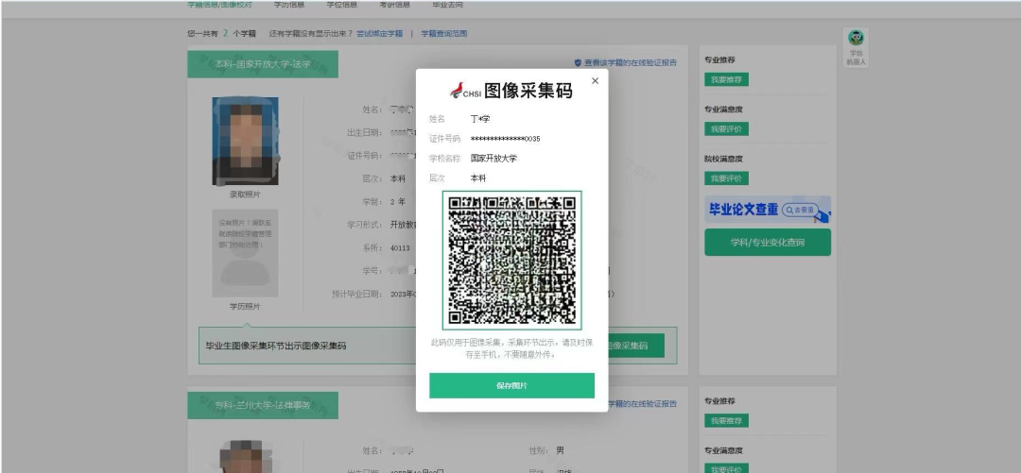Click the 院校满意度 heading
Image resolution: width=1021 pixels, height=473 pixels.
pos(723,159)
